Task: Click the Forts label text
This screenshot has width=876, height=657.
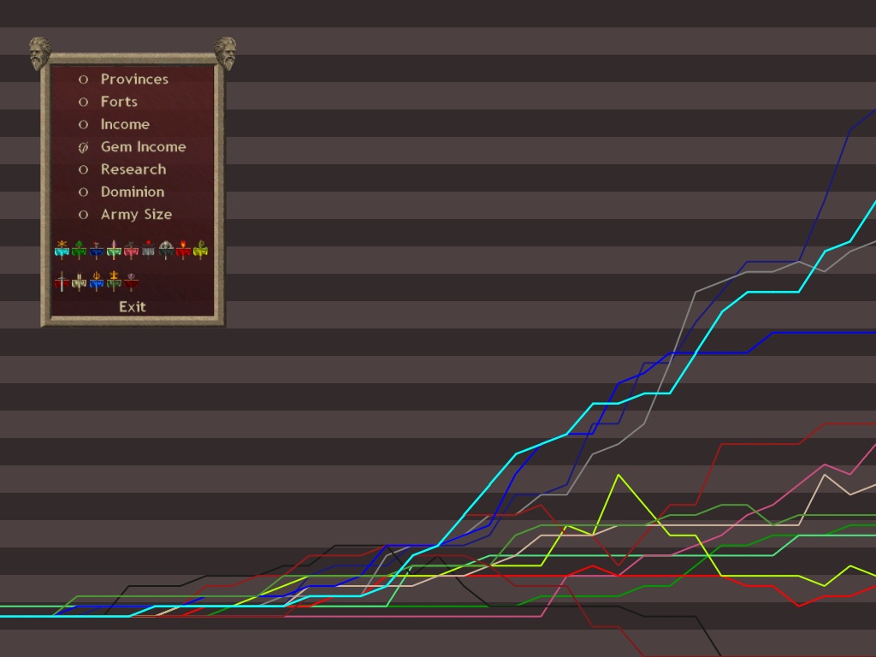Action: point(119,102)
